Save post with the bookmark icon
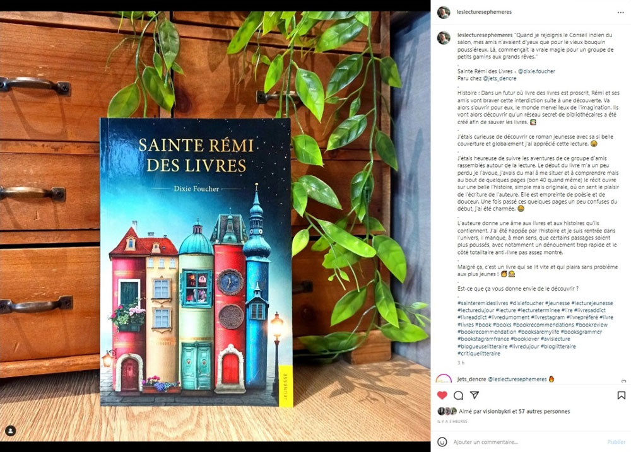The image size is (631, 452). (622, 395)
